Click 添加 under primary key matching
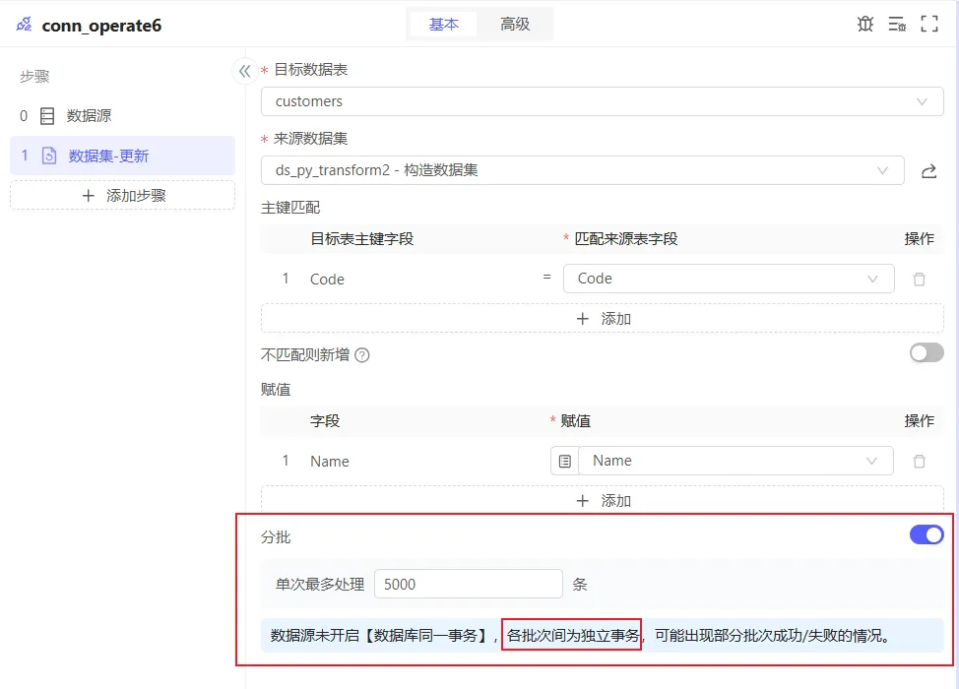Viewport: 959px width, 689px height. (x=602, y=319)
